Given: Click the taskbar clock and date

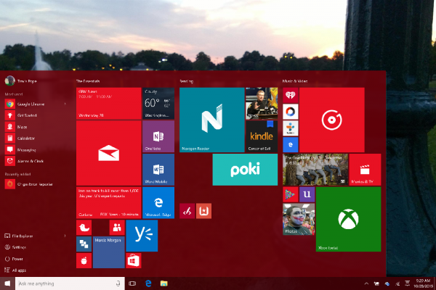Looking at the screenshot, I should click(x=423, y=283).
